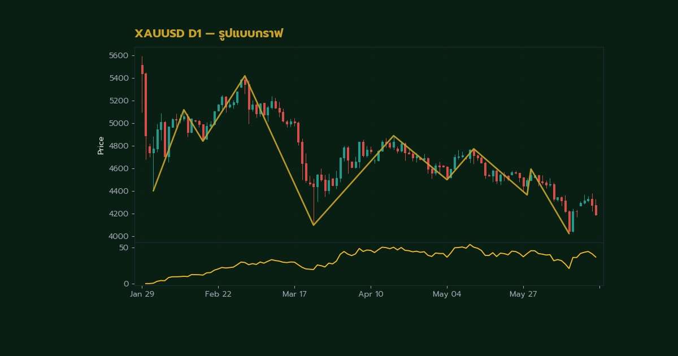Click the 5000 price axis label
Screen dimensions: 678x356
click(119, 123)
